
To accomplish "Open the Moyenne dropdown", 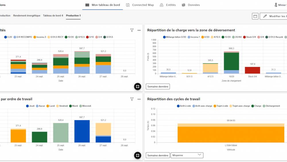I will coord(187,155).
